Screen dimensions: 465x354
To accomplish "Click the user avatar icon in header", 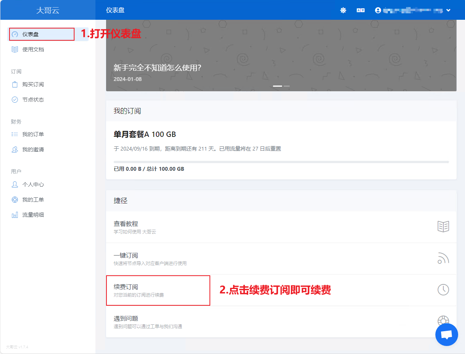I will coord(378,10).
